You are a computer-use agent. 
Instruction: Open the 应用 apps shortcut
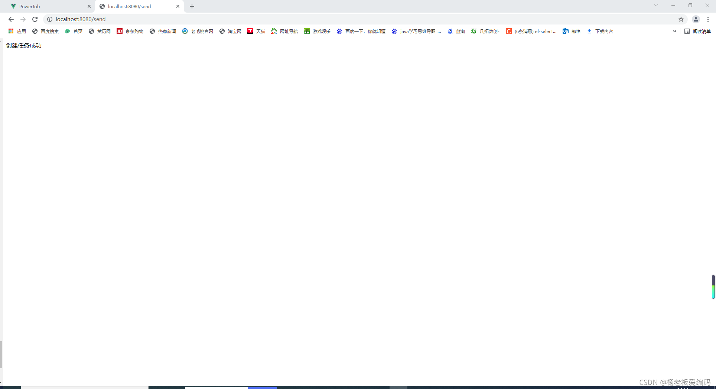(x=17, y=31)
